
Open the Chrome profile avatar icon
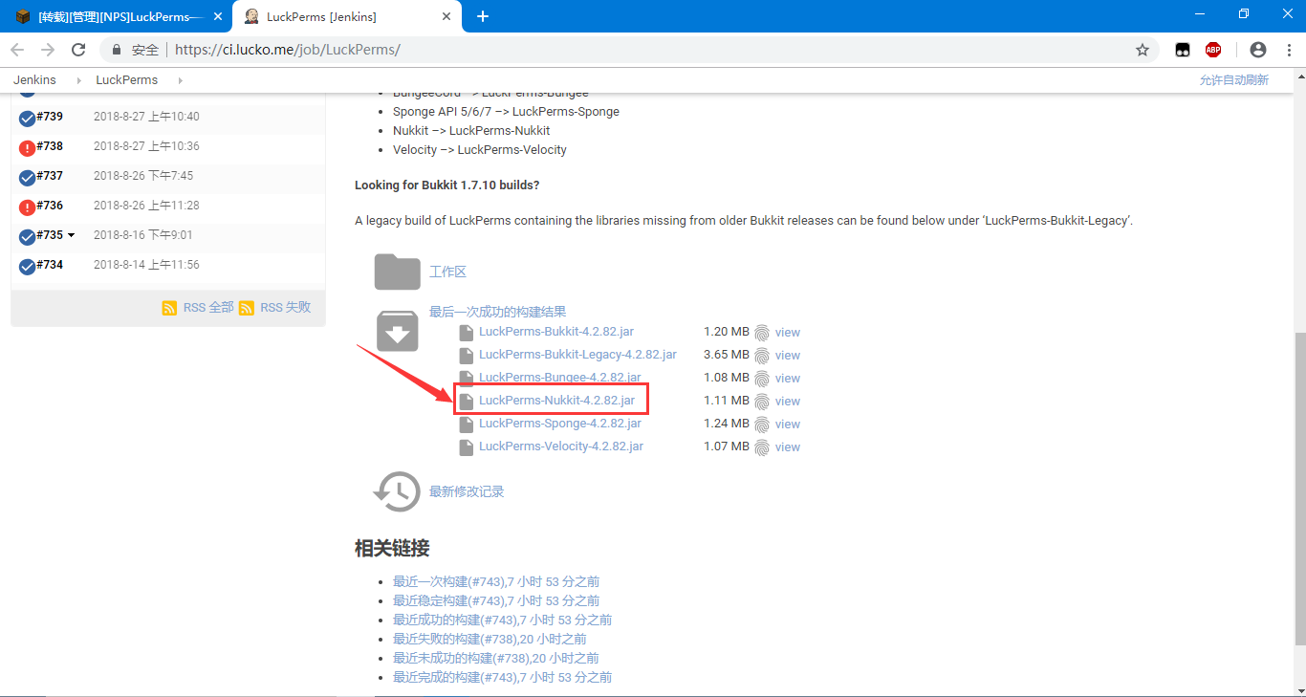pyautogui.click(x=1258, y=50)
